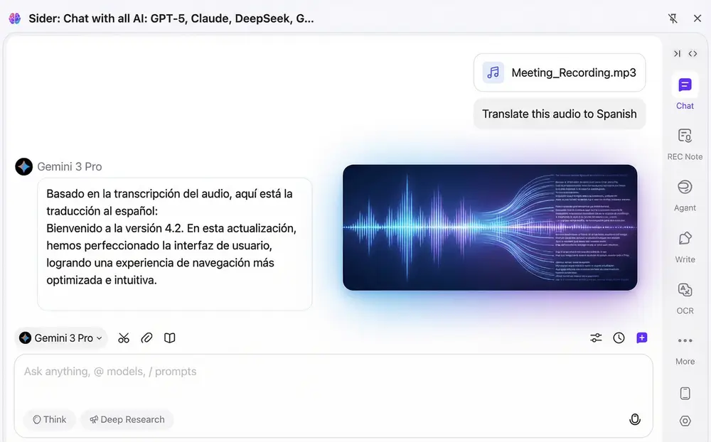This screenshot has width=711, height=442.
Task: Click the Gemini 3 Pro response label
Action: [x=70, y=166]
